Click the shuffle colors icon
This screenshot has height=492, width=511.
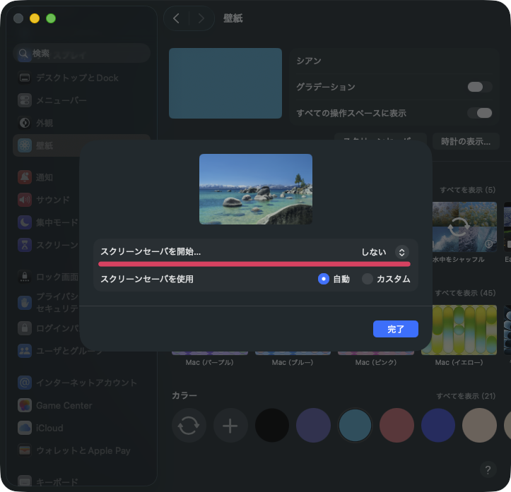(189, 426)
